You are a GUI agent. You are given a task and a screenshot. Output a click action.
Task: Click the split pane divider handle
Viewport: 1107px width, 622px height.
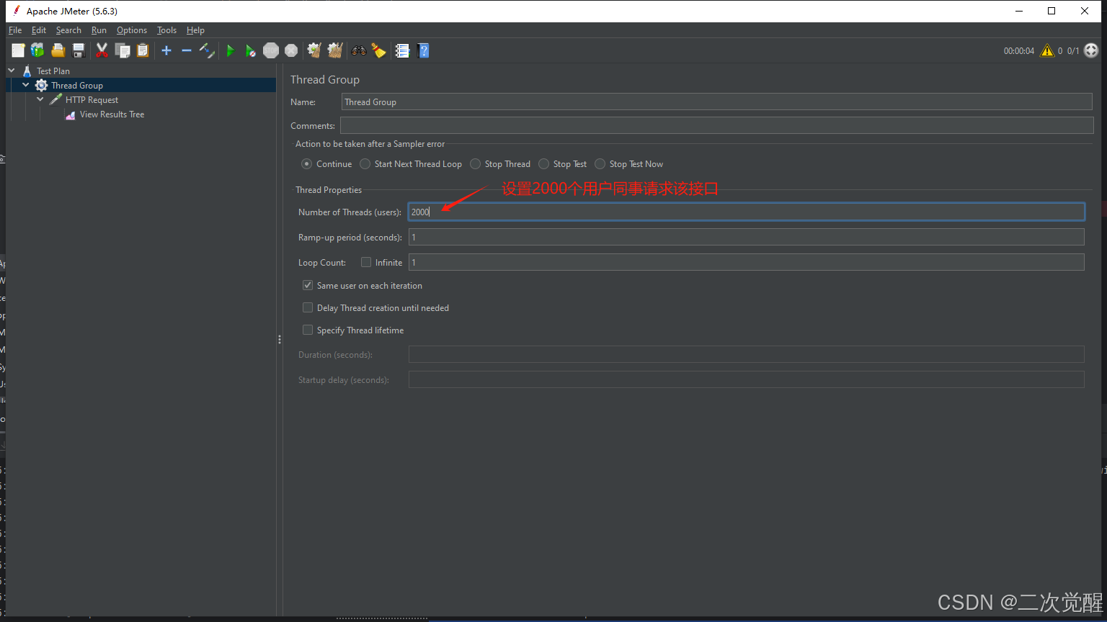point(280,339)
